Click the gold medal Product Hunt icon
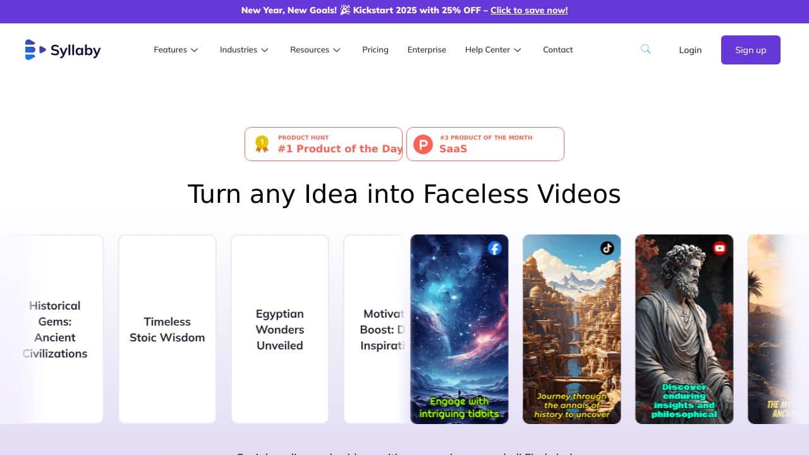The image size is (809, 455). (262, 144)
